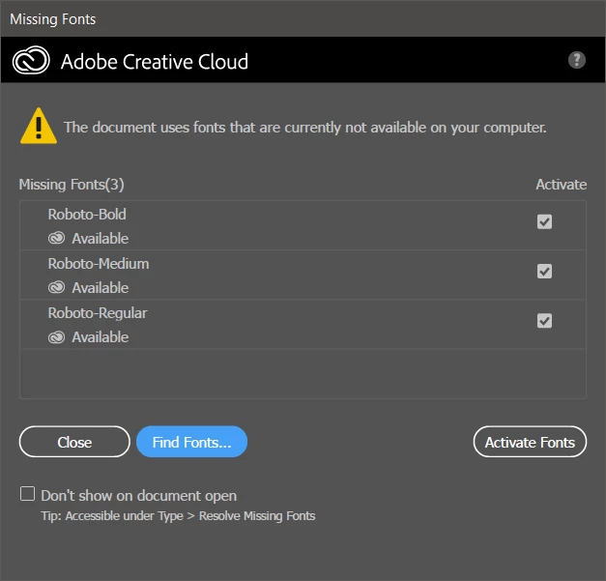The height and width of the screenshot is (581, 606).
Task: Uncheck Activate for Roboto-Medium
Action: point(544,271)
